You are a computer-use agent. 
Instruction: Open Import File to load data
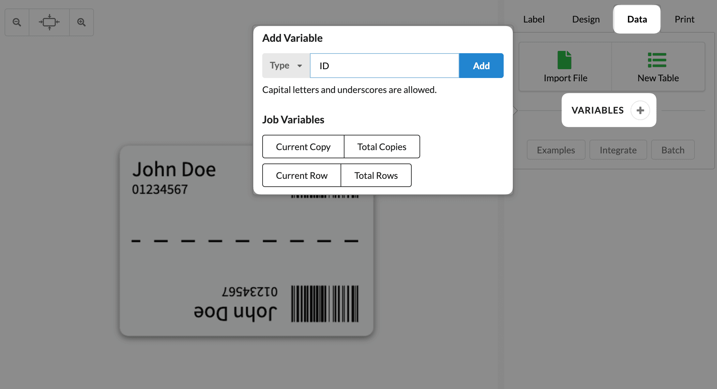(x=565, y=66)
